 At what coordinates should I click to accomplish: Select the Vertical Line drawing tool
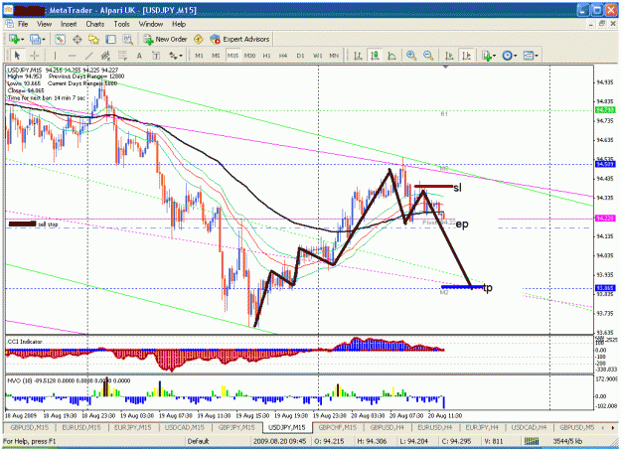click(x=55, y=56)
